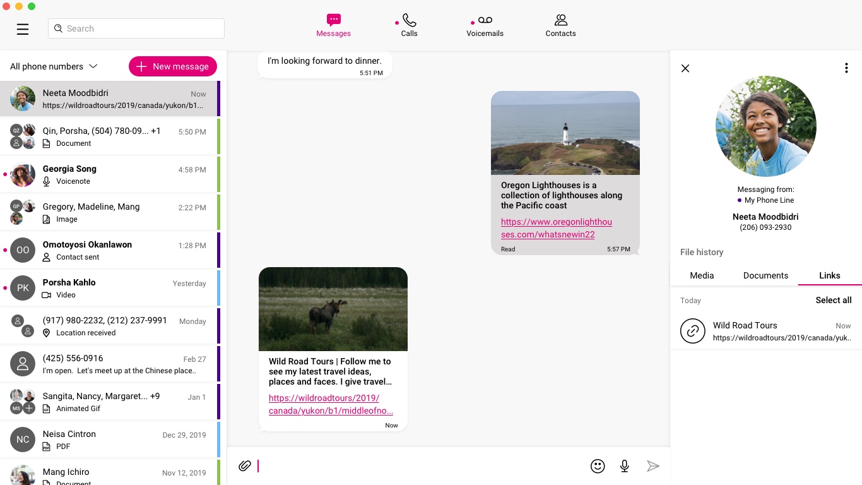The width and height of the screenshot is (862, 485).
Task: Open the three-dot options menu
Action: [x=846, y=68]
